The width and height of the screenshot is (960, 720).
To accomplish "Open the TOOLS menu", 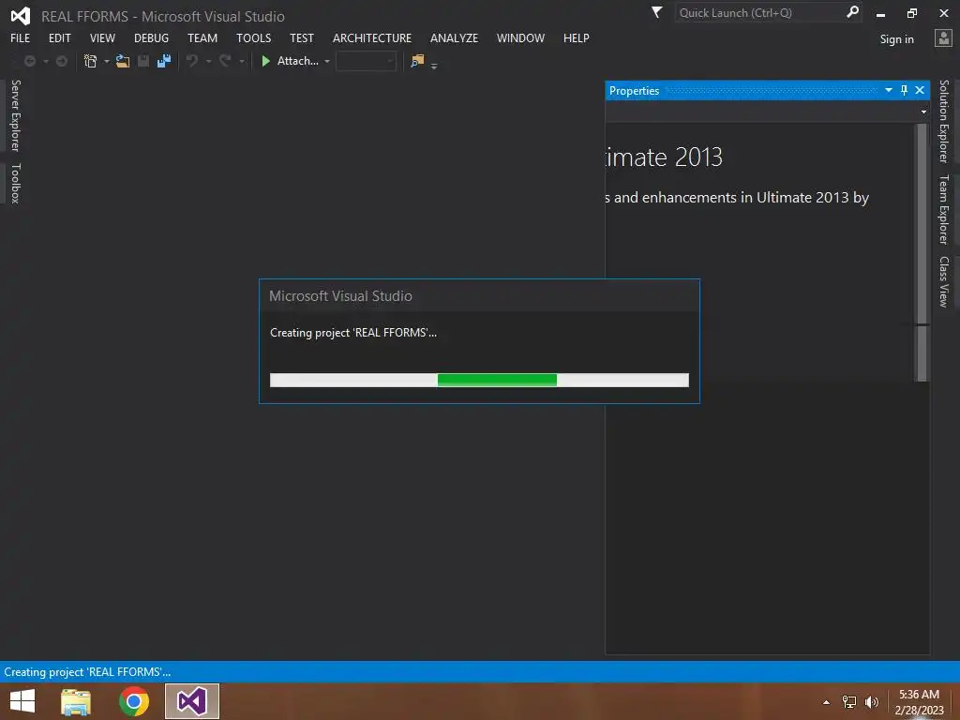I will [253, 37].
